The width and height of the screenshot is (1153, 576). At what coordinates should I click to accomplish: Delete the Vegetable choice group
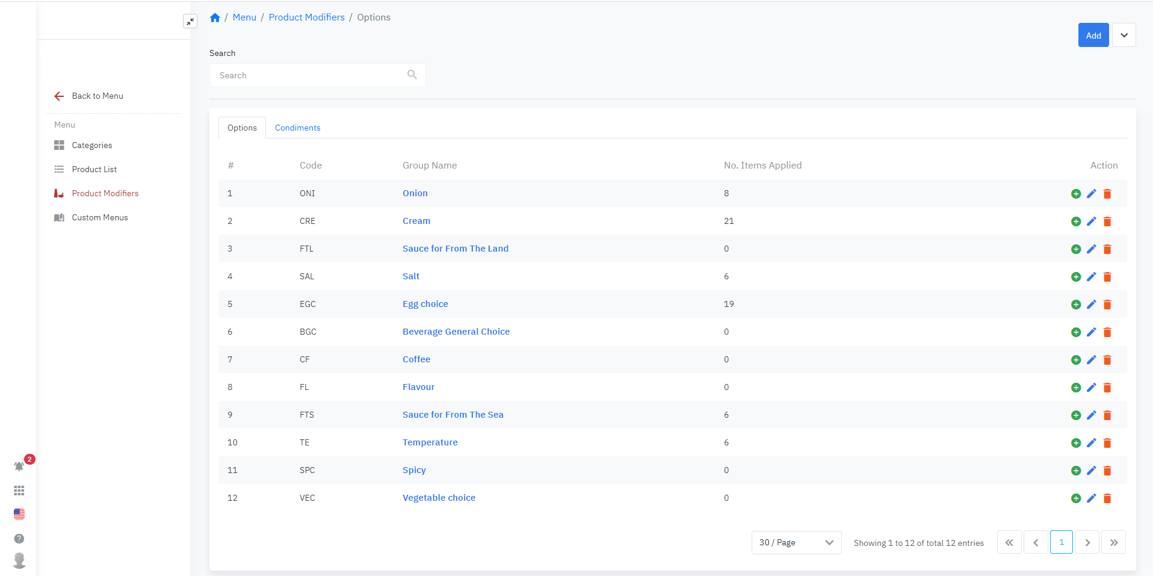pos(1107,498)
